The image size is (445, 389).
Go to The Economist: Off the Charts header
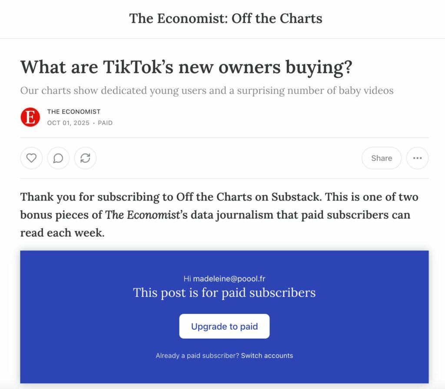[x=226, y=19]
